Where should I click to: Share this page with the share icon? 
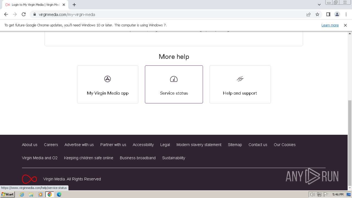[x=309, y=15]
